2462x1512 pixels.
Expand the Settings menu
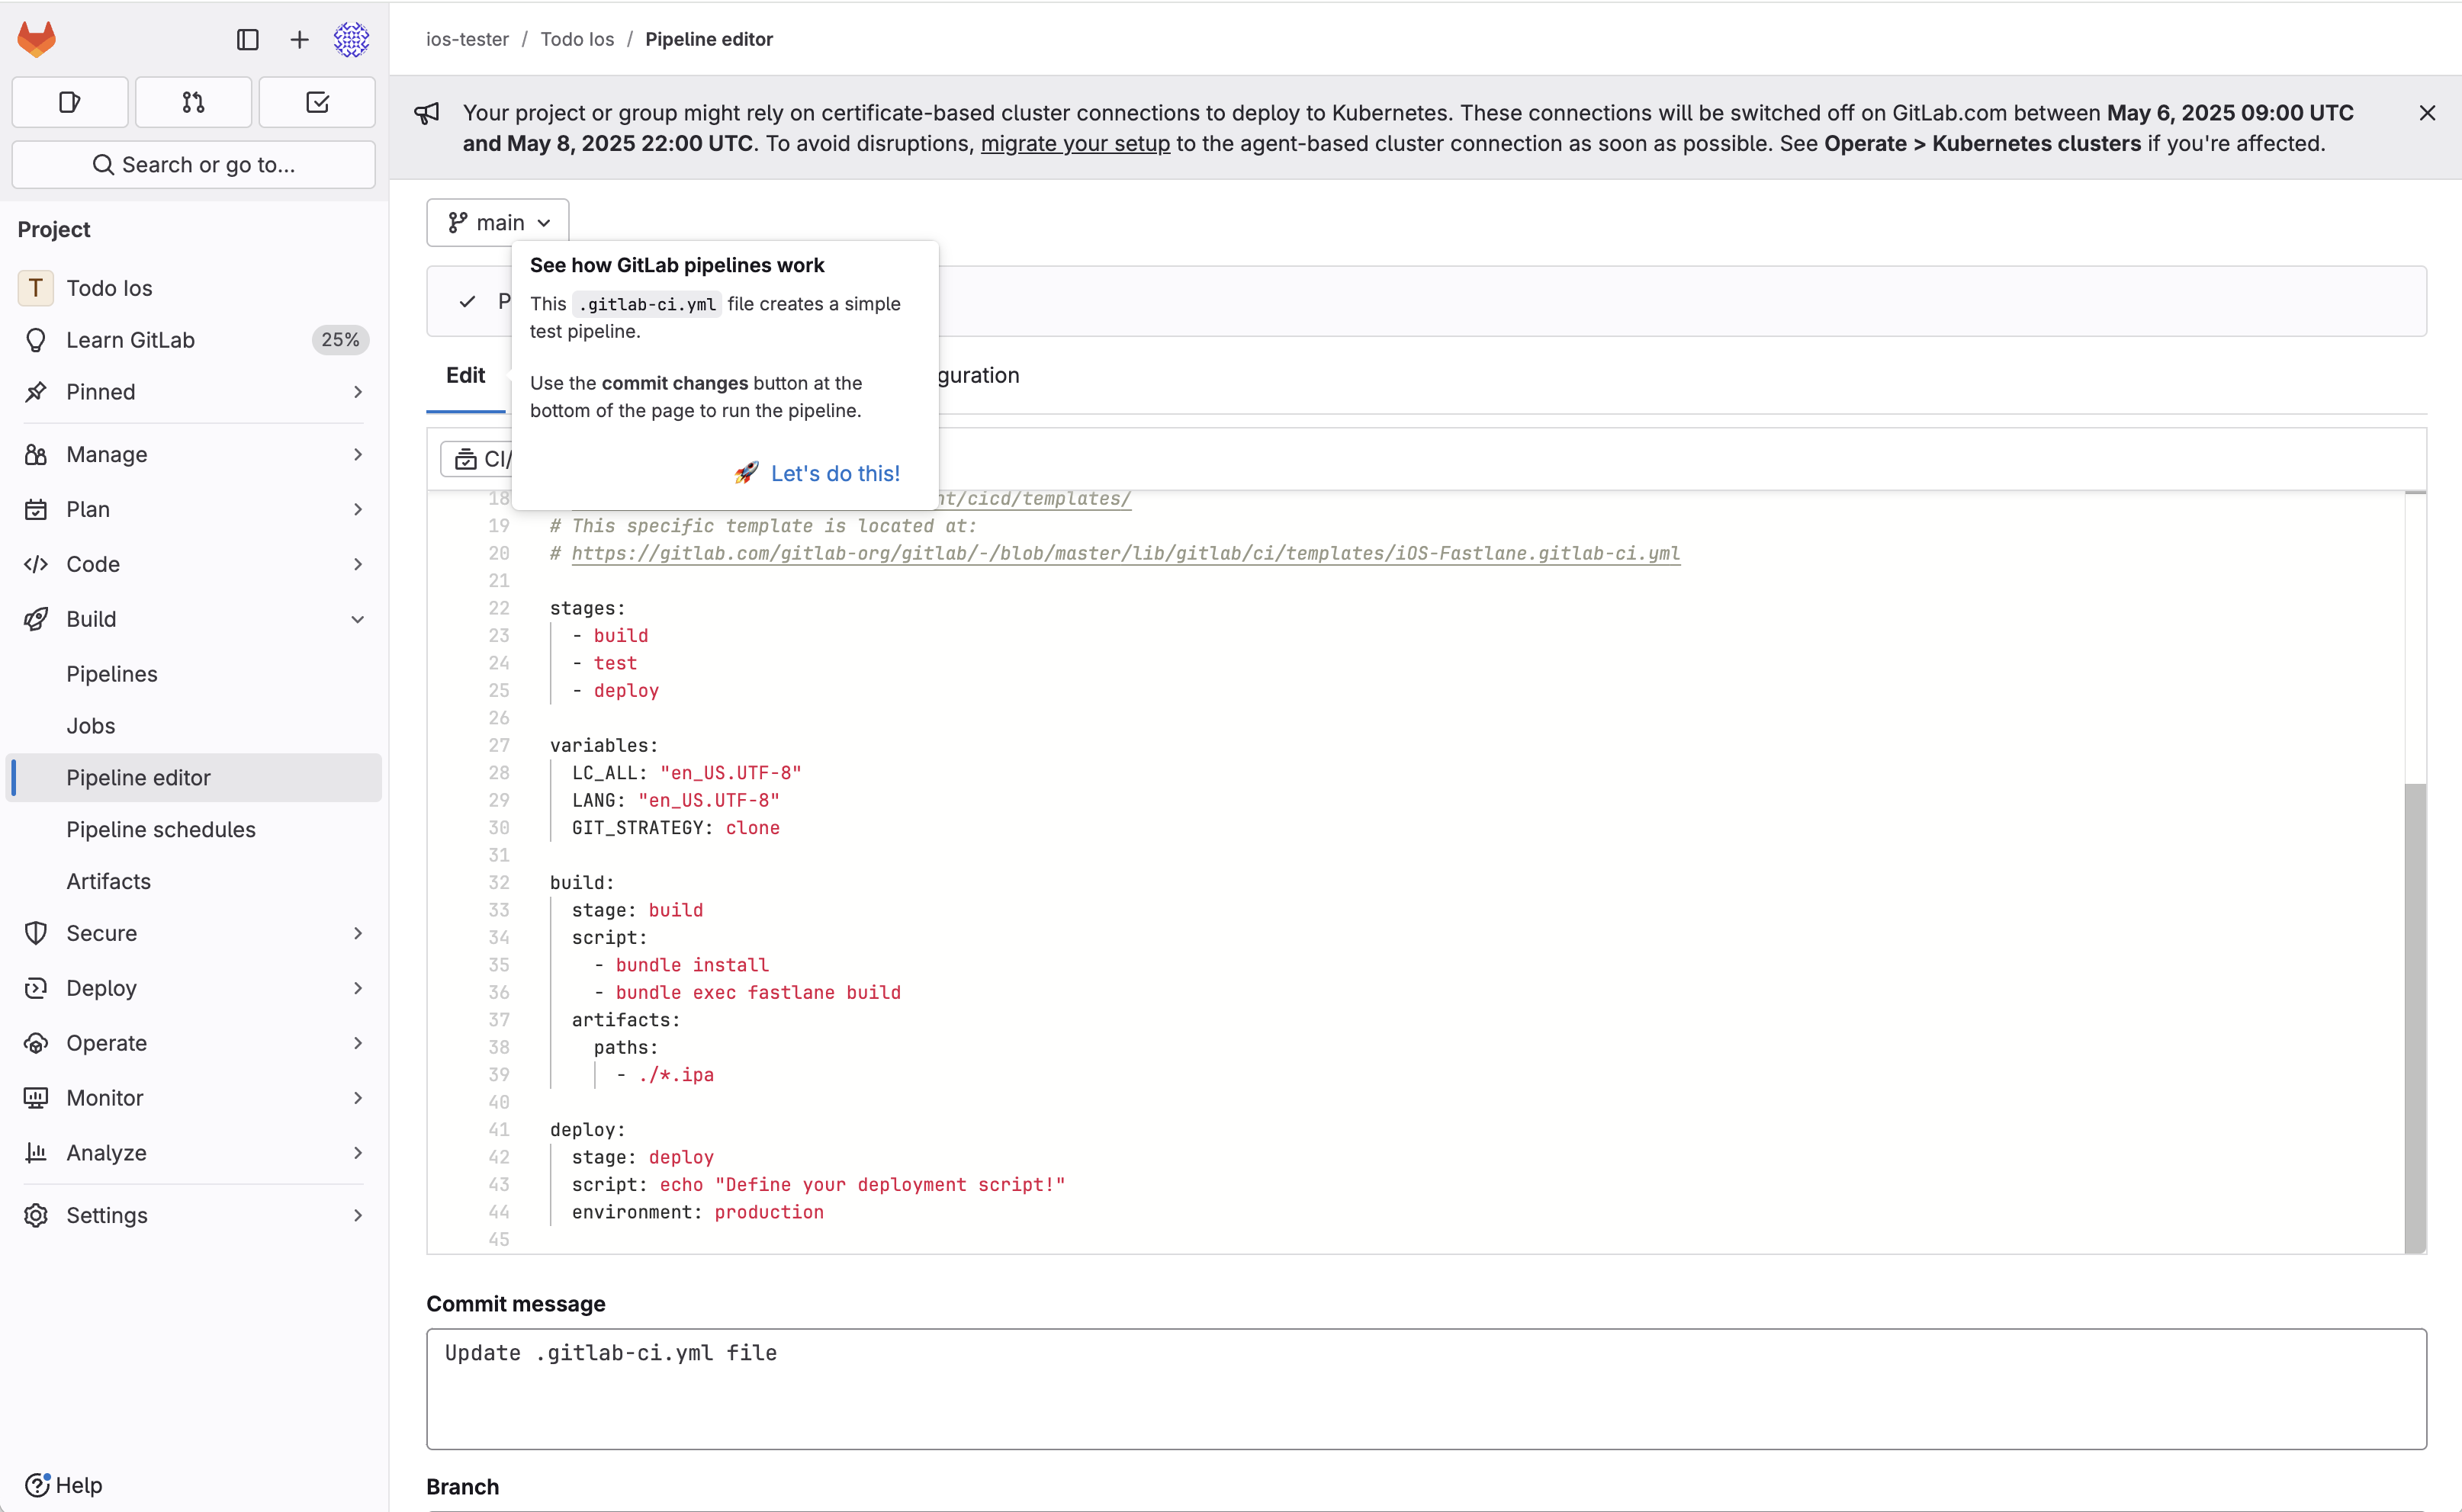click(x=193, y=1215)
